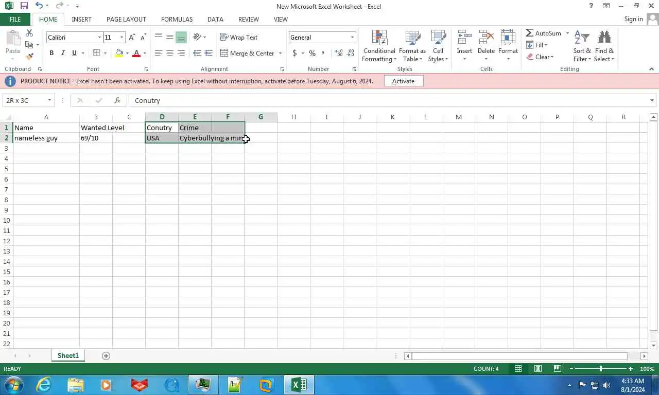
Task: Switch to the FORMULAS tab
Action: pos(177,19)
